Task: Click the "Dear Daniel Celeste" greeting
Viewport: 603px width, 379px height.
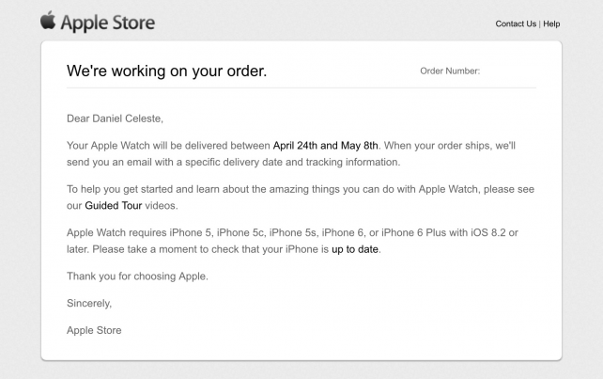Action: [115, 118]
